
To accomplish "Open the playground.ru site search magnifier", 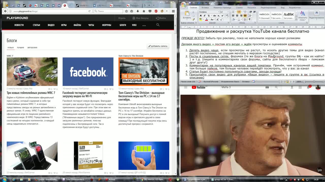I will point(158,25).
